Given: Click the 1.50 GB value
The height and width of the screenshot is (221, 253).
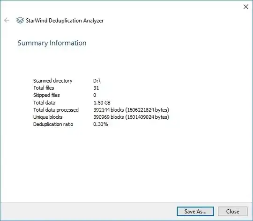Looking at the screenshot, I should click(102, 103).
